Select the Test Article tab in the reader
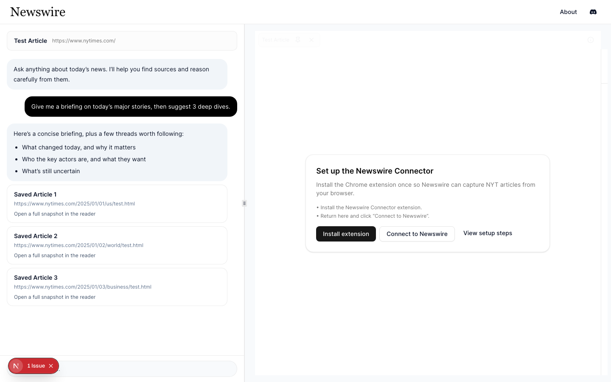The width and height of the screenshot is (611, 382). click(x=276, y=39)
